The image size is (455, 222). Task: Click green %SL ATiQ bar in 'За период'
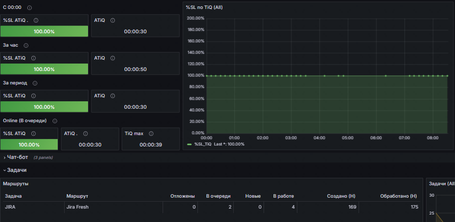click(44, 107)
